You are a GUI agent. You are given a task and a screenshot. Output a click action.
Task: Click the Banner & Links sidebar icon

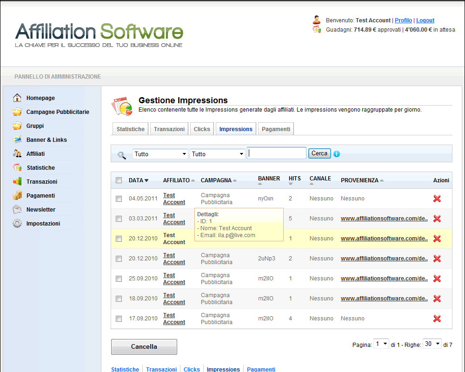click(17, 140)
